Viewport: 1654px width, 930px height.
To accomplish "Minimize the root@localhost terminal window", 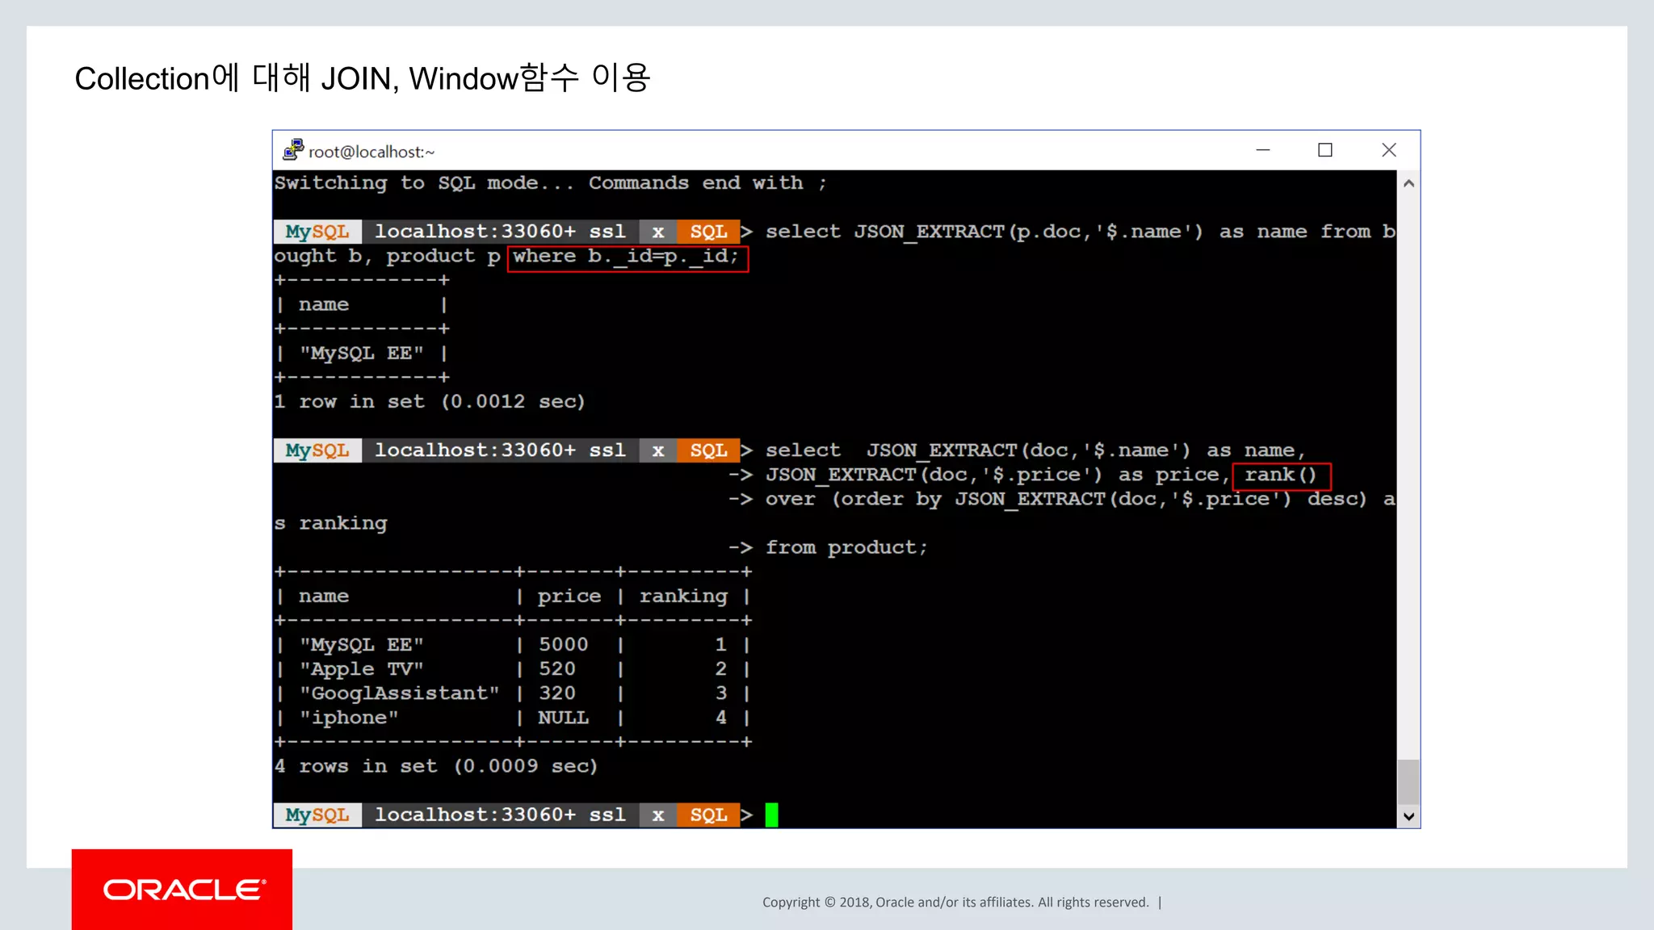I will click(1263, 150).
